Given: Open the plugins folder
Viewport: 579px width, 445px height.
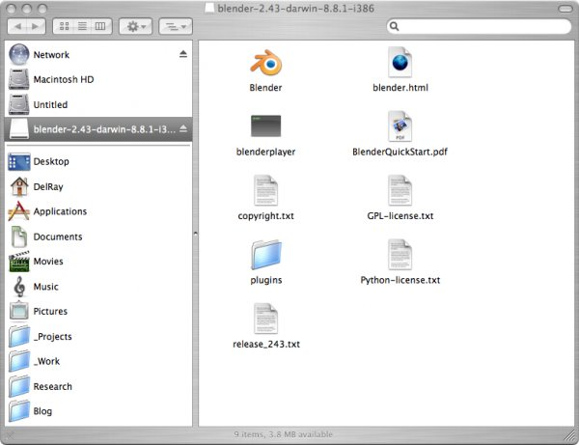Looking at the screenshot, I should (265, 254).
